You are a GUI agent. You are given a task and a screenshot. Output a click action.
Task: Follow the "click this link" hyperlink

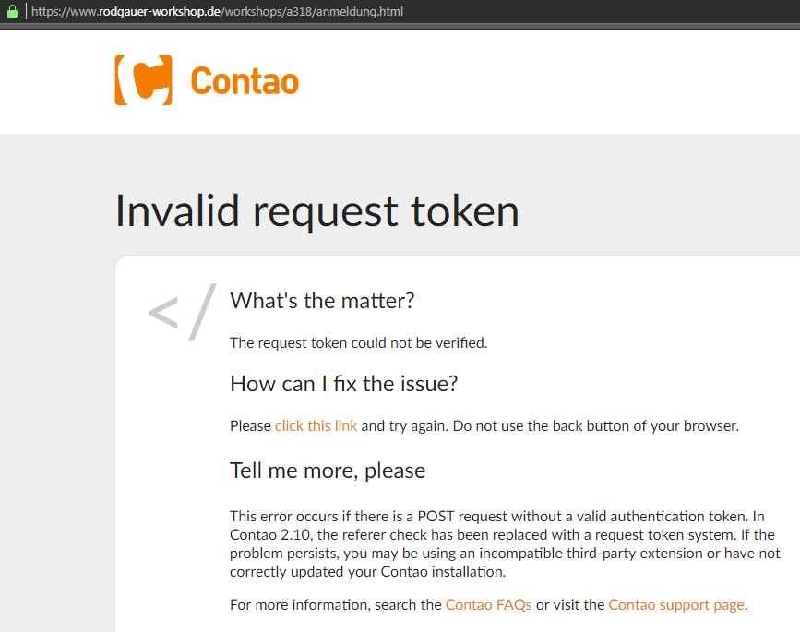tap(316, 426)
